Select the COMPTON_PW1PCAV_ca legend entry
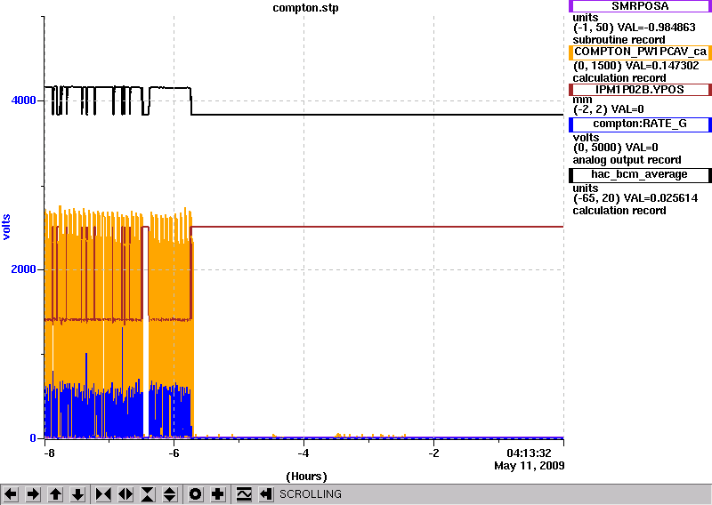The image size is (712, 505). click(640, 52)
